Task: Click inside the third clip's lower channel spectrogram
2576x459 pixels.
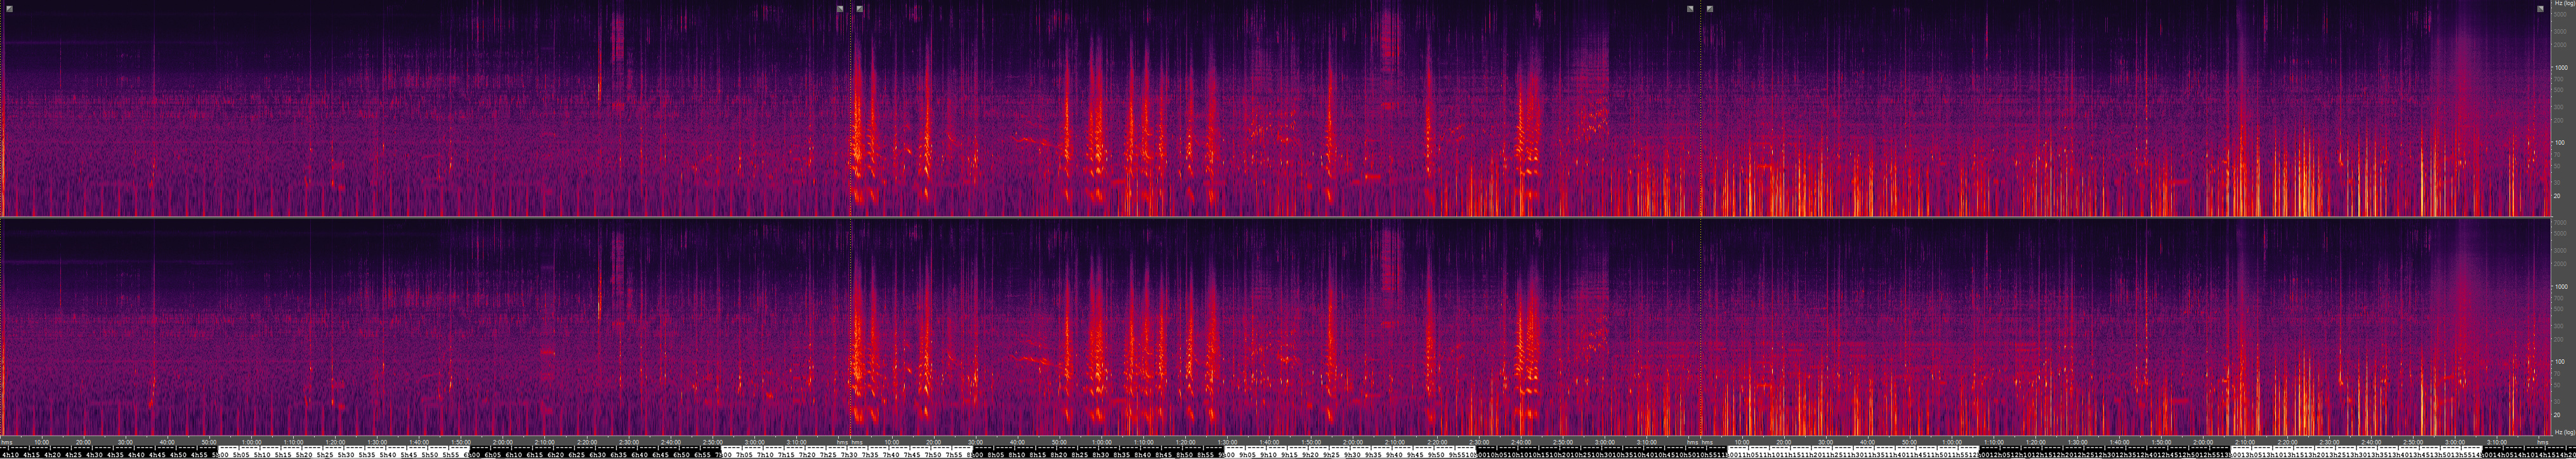Action: click(2100, 330)
